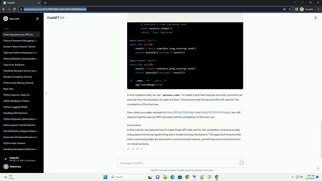
Task: Open options menu for Flask Asynchronous API Calls chat
Action: [x=37, y=34]
